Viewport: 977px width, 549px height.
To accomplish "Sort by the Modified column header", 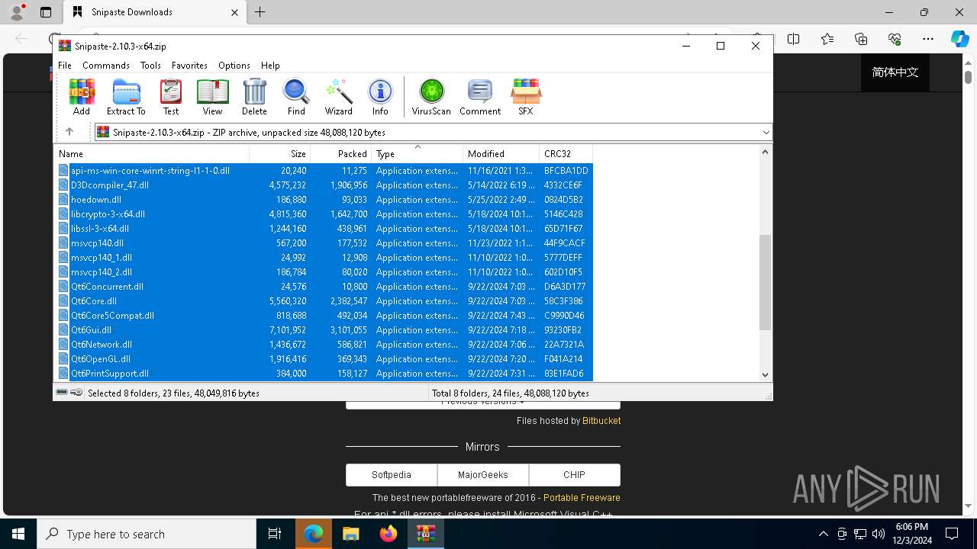I will pyautogui.click(x=501, y=154).
